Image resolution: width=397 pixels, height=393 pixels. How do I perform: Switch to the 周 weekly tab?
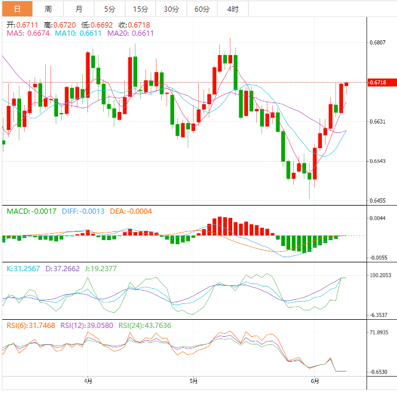tap(48, 9)
